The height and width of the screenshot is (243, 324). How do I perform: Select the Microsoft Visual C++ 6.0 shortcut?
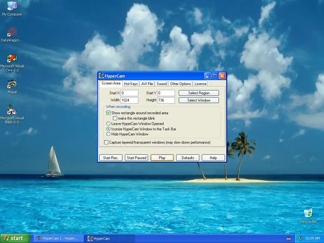pyautogui.click(x=12, y=63)
